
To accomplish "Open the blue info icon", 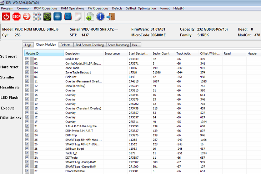I will click(x=100, y=17).
